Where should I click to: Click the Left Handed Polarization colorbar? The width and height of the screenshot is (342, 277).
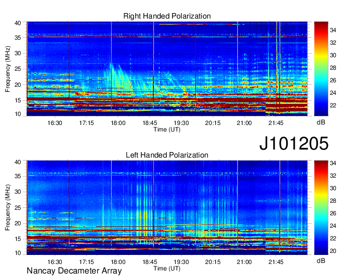pyautogui.click(x=321, y=208)
